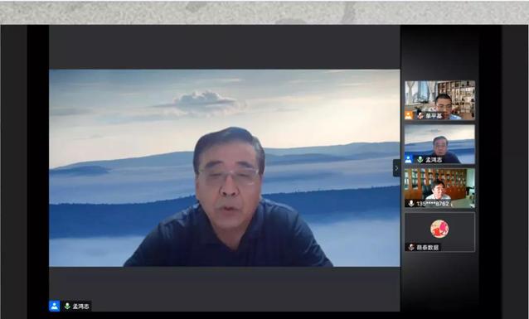Screen dimensions: 529x319
Task: Click green mic icon in 孟鸿志's thumbnail
Action: 420,159
